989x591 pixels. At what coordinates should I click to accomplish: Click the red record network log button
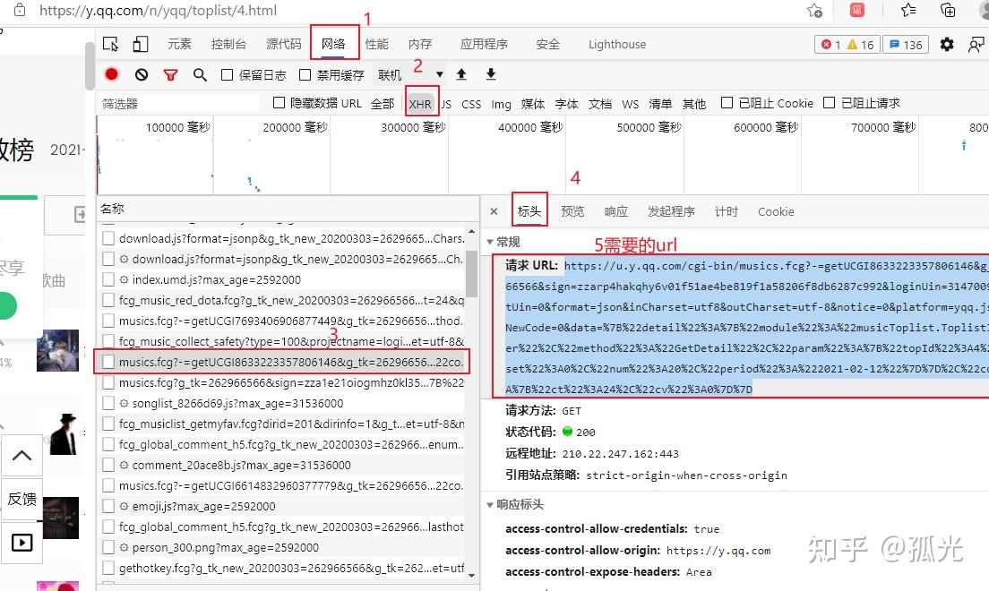[112, 74]
